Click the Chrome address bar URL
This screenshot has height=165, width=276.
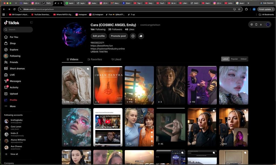pyautogui.click(x=39, y=9)
